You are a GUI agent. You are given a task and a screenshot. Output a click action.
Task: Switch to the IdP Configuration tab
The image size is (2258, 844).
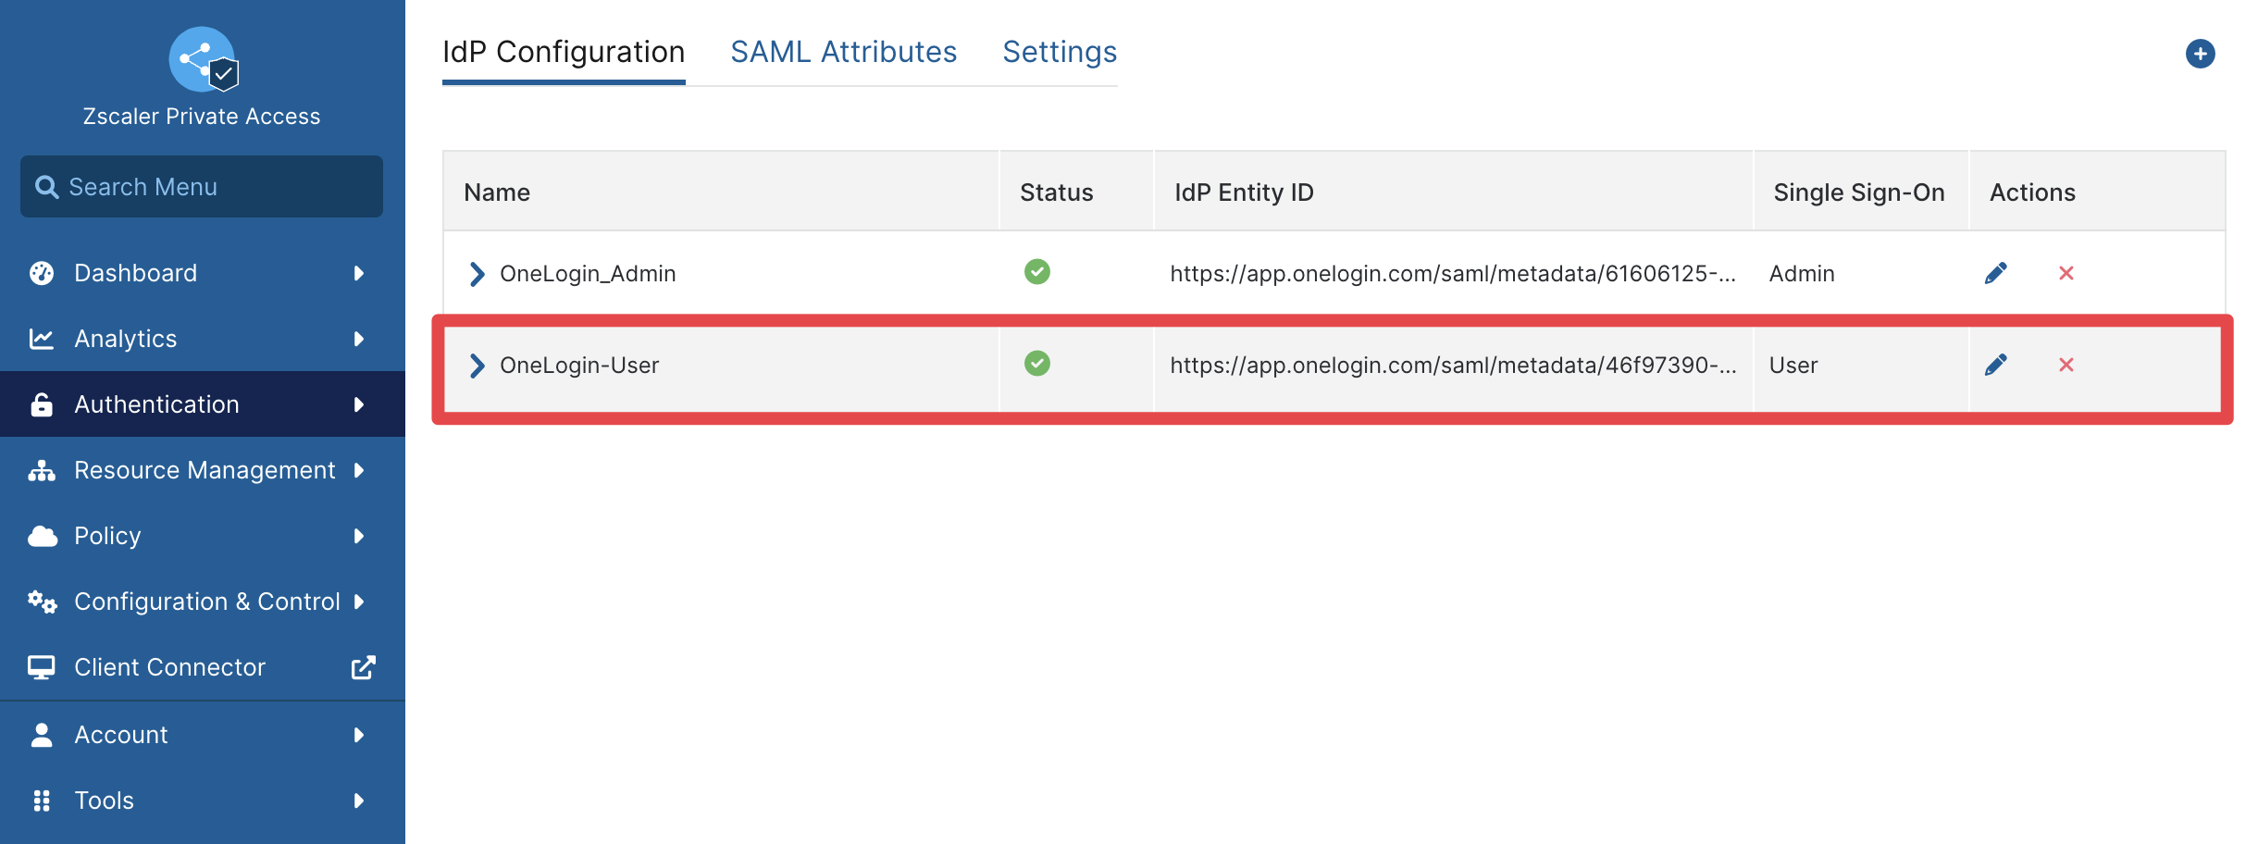click(564, 53)
